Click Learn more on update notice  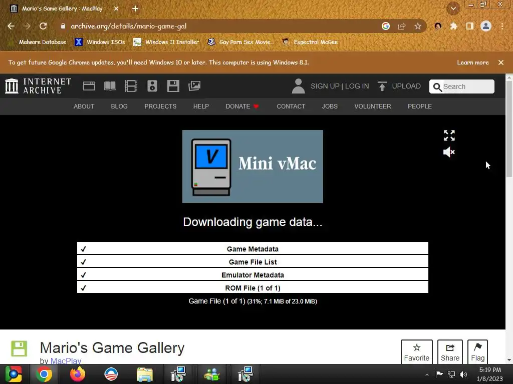(473, 62)
